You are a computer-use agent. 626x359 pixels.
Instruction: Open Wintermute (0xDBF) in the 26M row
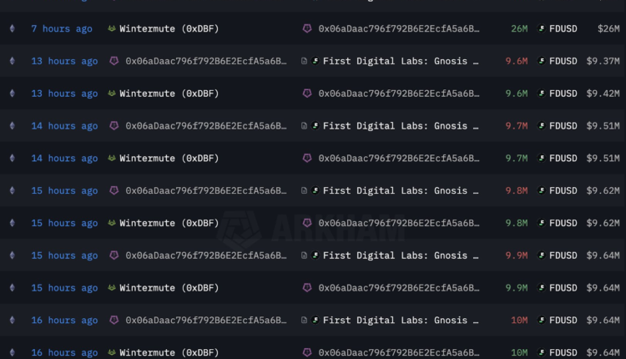pos(169,28)
